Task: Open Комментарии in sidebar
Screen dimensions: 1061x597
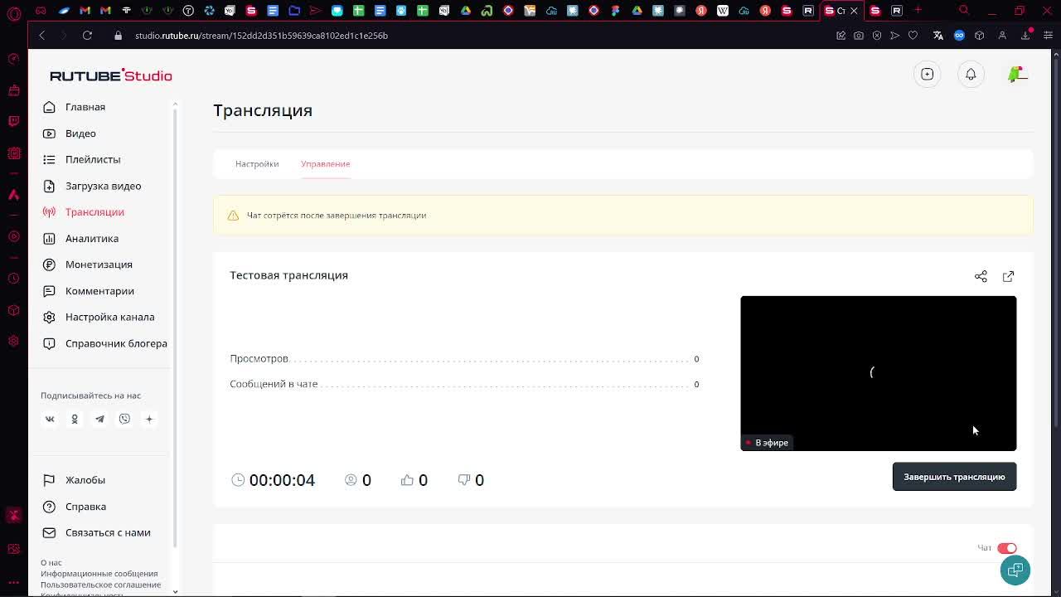Action: pos(99,291)
